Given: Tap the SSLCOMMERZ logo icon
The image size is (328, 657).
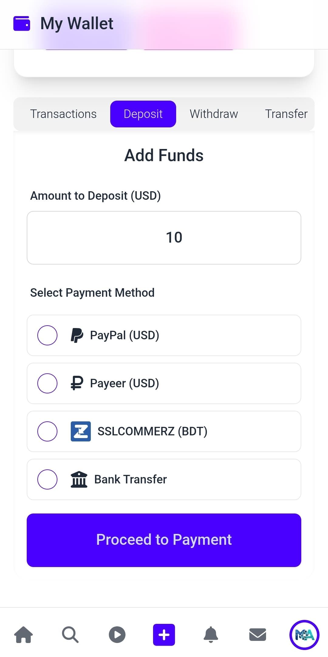Looking at the screenshot, I should click(x=81, y=431).
